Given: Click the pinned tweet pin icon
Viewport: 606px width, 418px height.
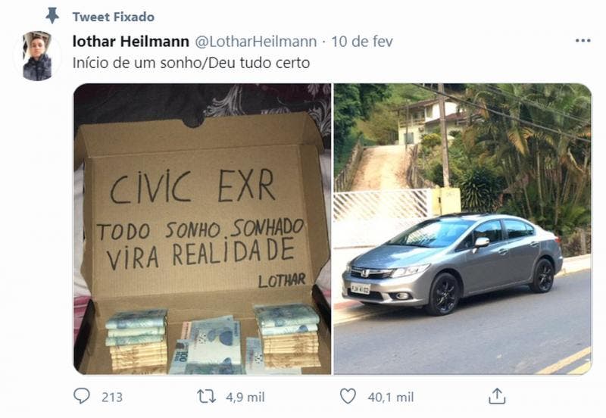Looking at the screenshot, I should coord(52,16).
